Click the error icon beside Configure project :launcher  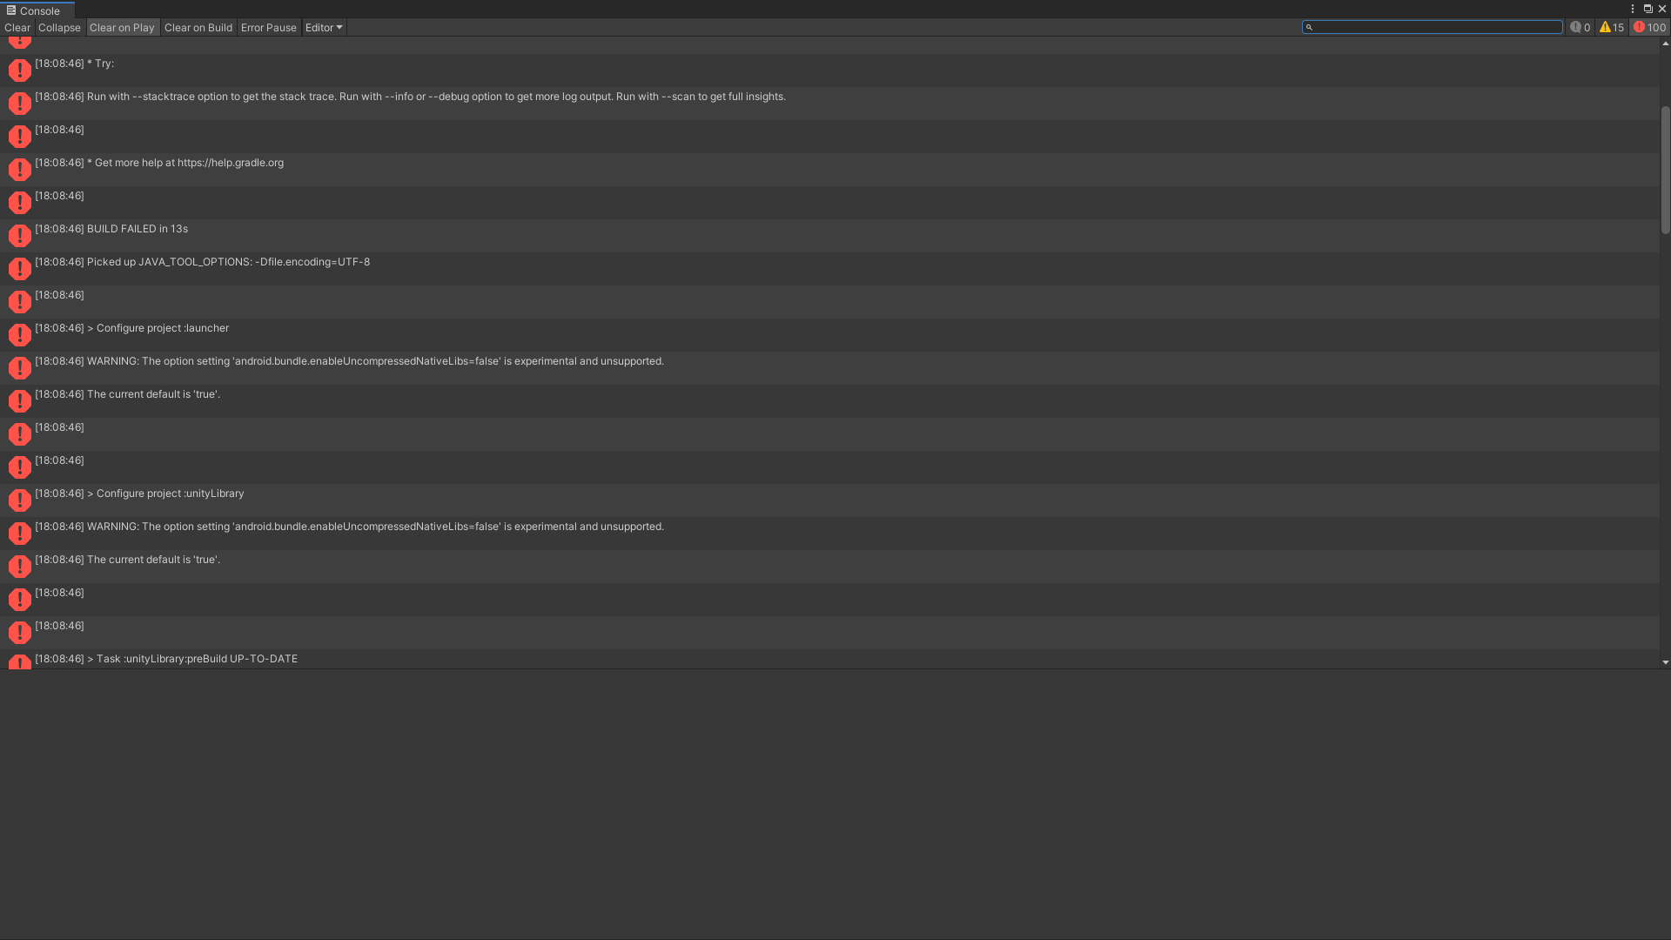(19, 335)
